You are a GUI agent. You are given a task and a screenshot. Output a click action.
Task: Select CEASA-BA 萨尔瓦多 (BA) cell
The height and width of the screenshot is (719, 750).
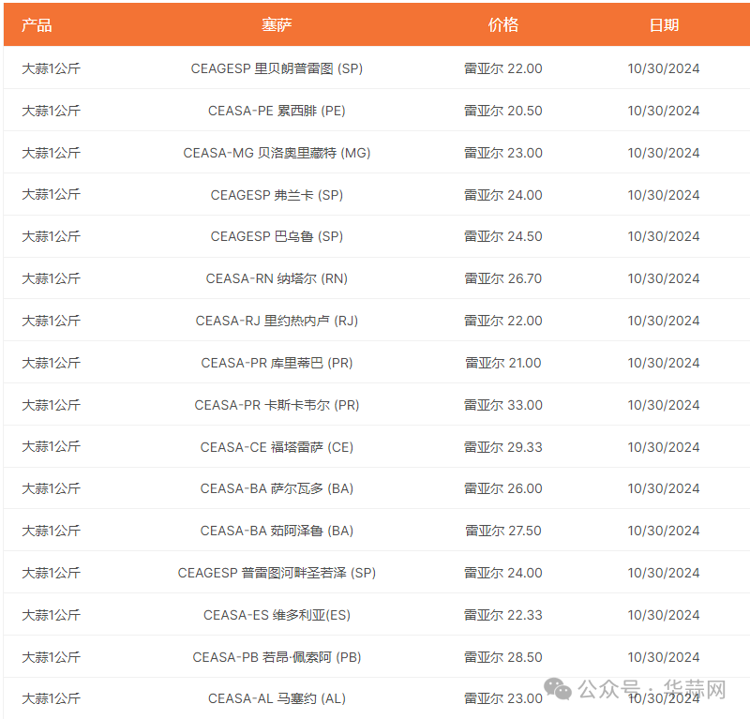pos(277,488)
